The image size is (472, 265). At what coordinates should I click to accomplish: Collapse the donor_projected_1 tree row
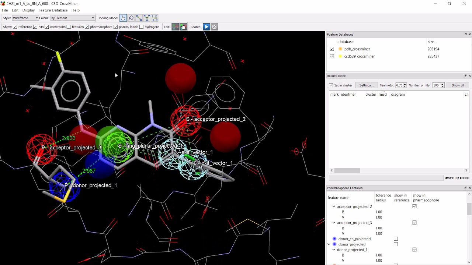click(x=334, y=250)
